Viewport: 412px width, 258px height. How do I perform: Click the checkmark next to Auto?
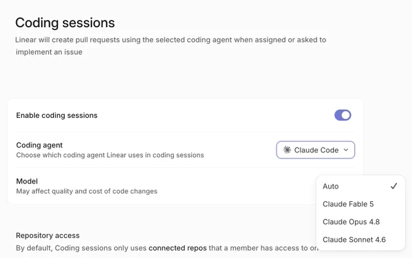(394, 186)
